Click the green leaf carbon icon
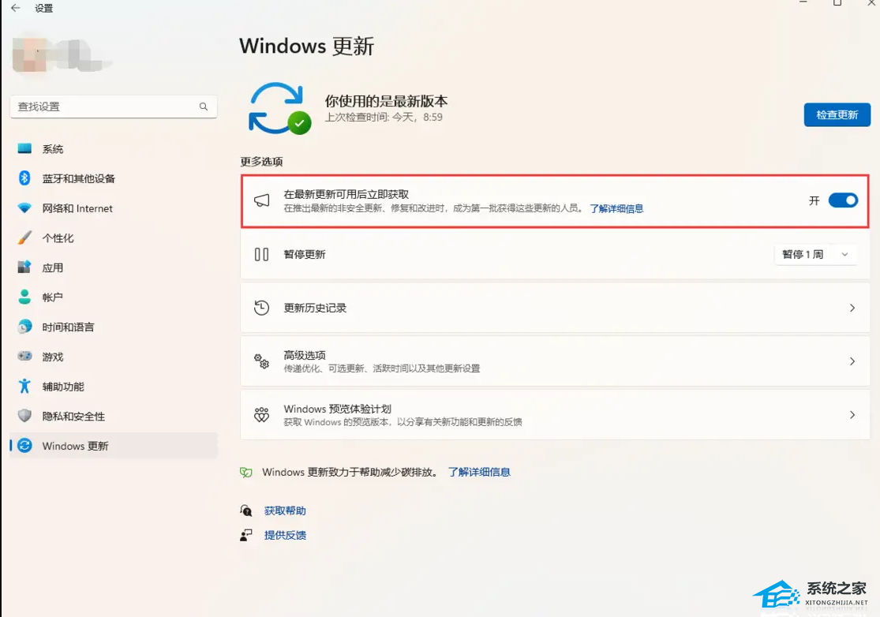Screen dimensions: 880x617 pyautogui.click(x=245, y=473)
